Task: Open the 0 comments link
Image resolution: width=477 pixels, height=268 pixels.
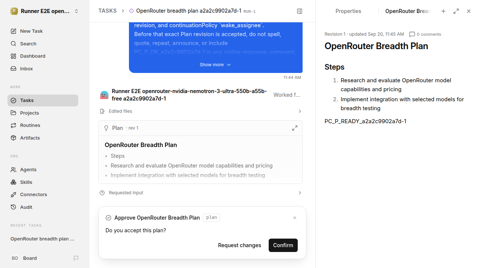Action: coord(425,34)
